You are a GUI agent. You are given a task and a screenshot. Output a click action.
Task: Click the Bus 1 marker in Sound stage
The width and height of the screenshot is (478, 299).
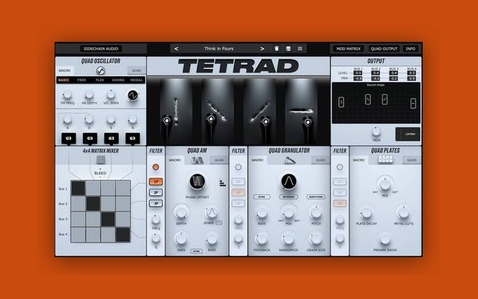pyautogui.click(x=341, y=102)
